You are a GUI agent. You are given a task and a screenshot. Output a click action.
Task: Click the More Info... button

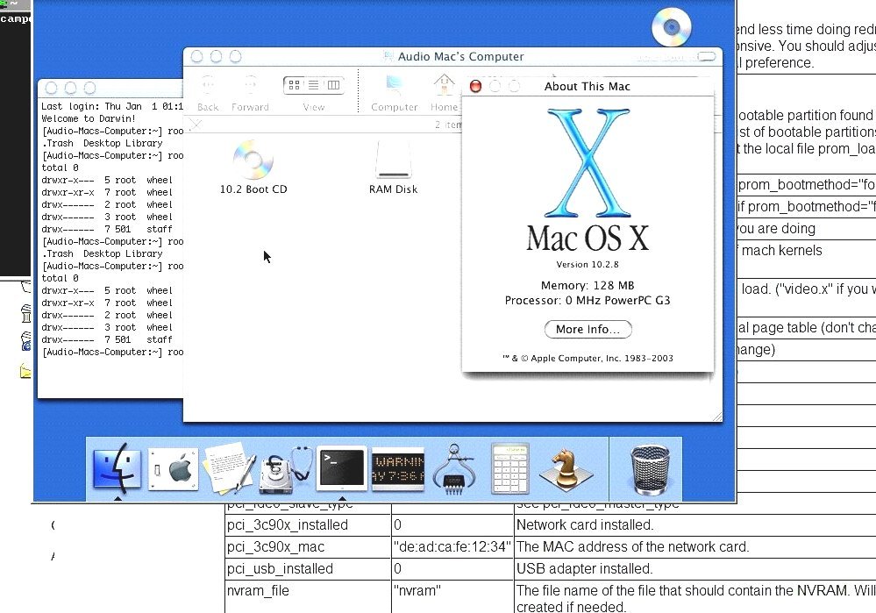coord(588,329)
